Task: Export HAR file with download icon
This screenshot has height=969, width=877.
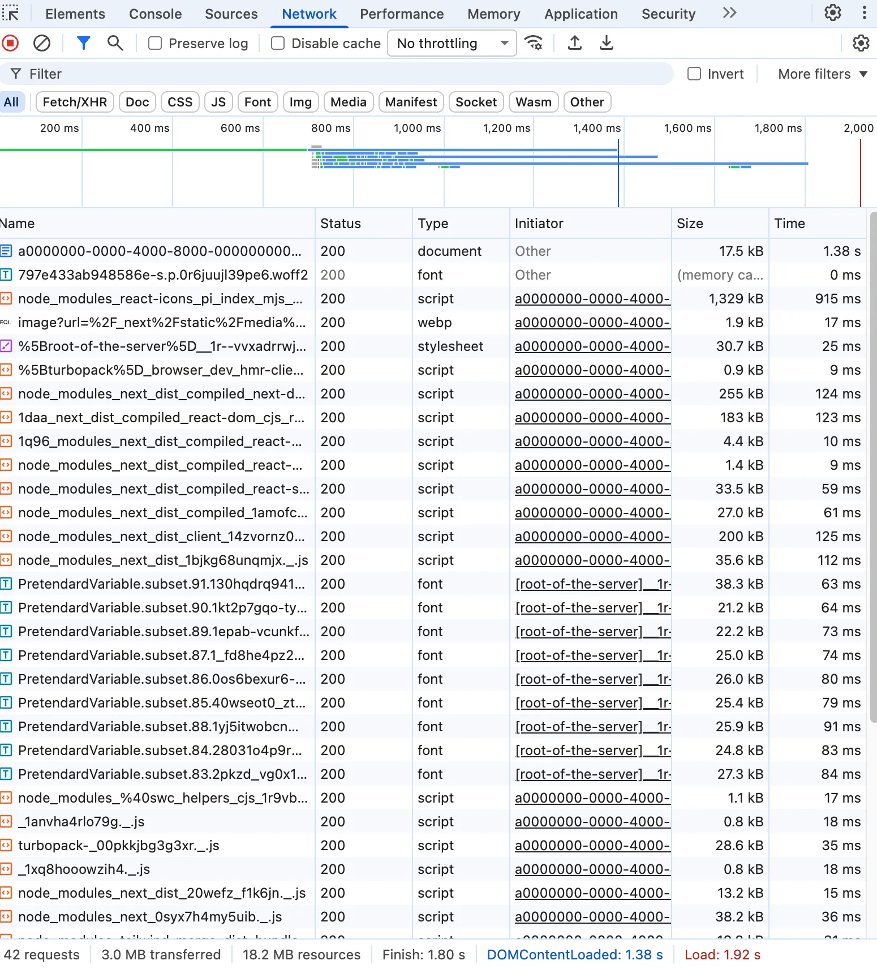Action: pyautogui.click(x=607, y=43)
